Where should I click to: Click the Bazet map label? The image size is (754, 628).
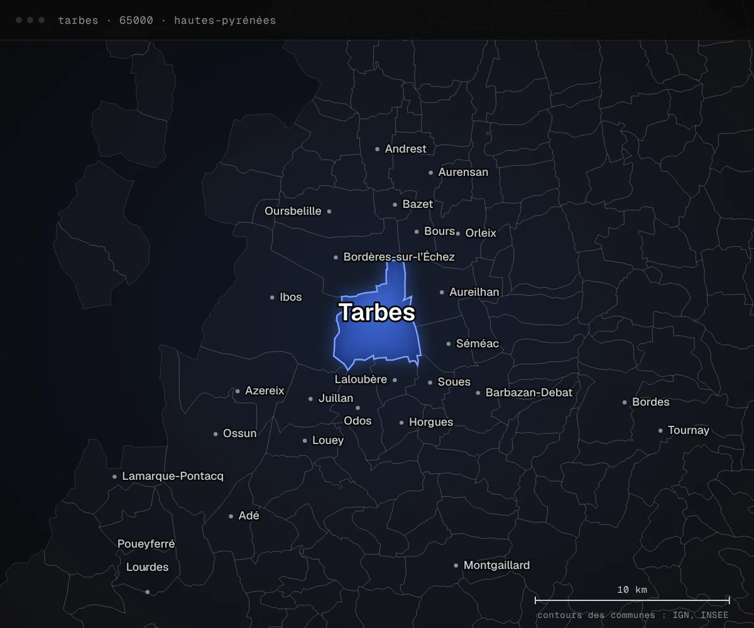(418, 204)
